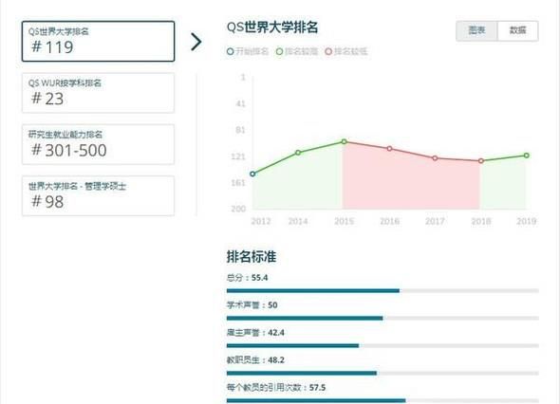
Task: Click the 2014 data point on chart
Action: [298, 153]
